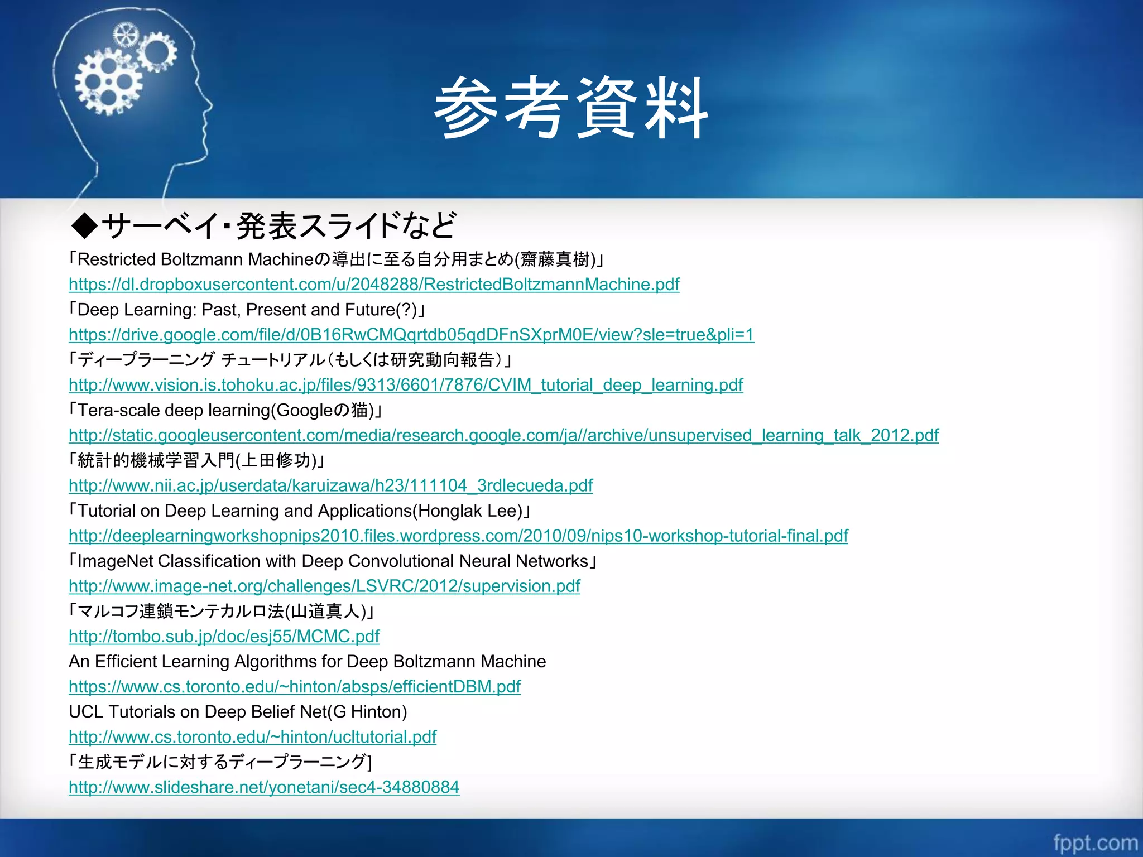Screen dimensions: 1143x857
Task: Click the 生成モデルに対するディープラーニング title
Action: click(x=220, y=762)
